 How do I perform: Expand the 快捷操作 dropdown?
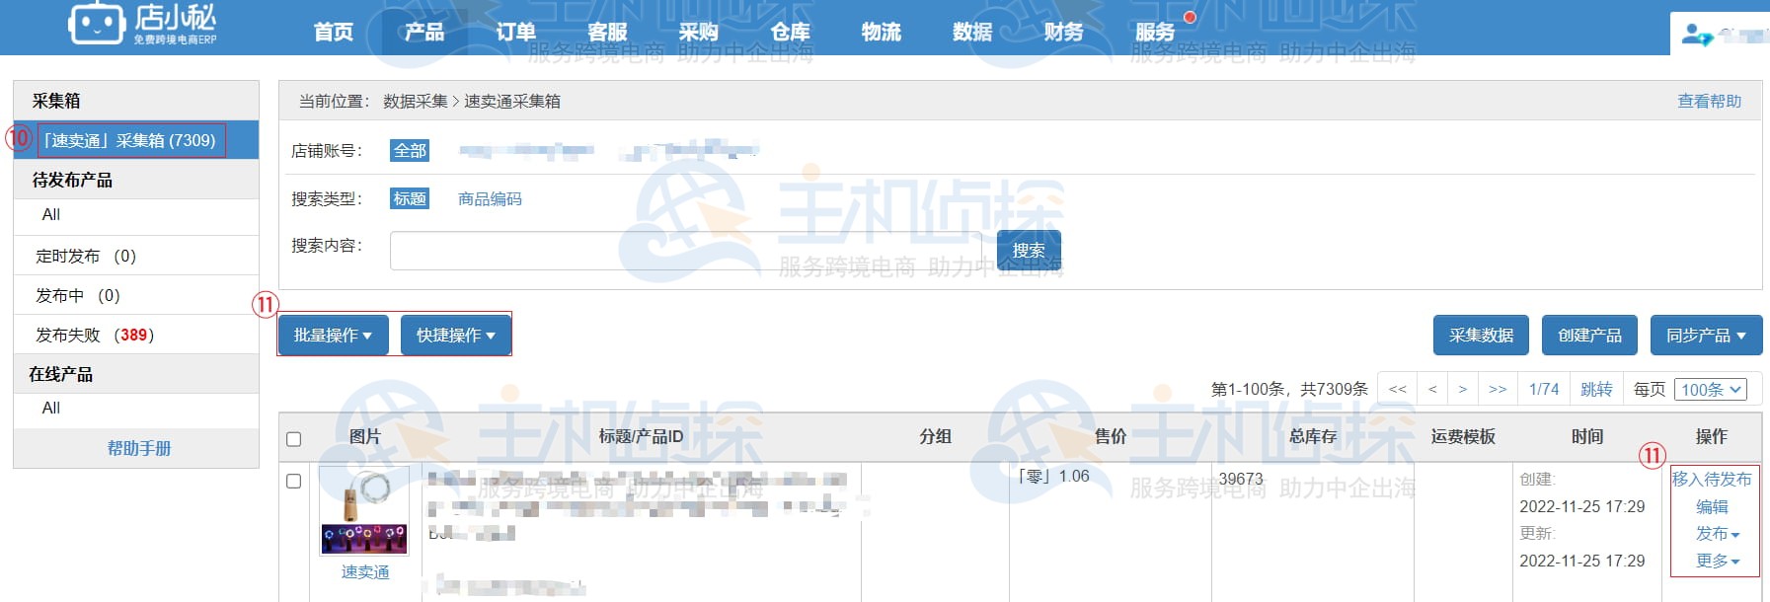coord(456,336)
